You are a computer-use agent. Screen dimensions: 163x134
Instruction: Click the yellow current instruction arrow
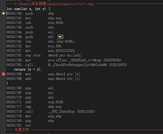point(3,13)
